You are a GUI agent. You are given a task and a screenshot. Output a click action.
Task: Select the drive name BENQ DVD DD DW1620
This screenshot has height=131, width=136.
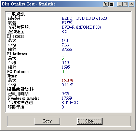[84, 18]
